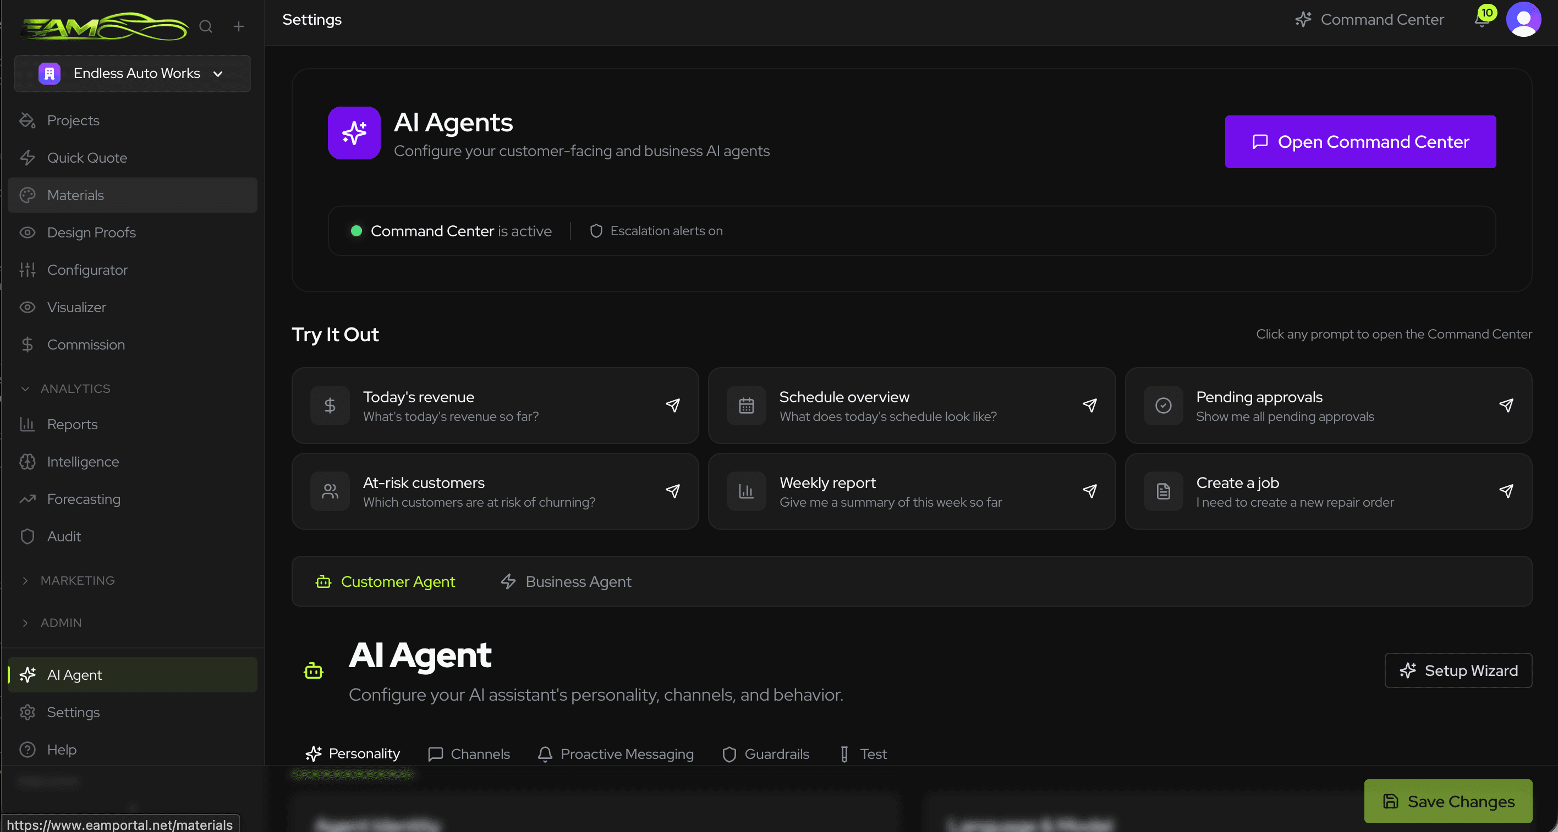Image resolution: width=1558 pixels, height=832 pixels.
Task: Click the At-risk customers people icon
Action: coord(330,492)
